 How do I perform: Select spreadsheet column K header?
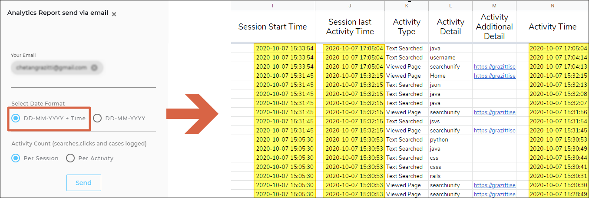click(x=407, y=6)
